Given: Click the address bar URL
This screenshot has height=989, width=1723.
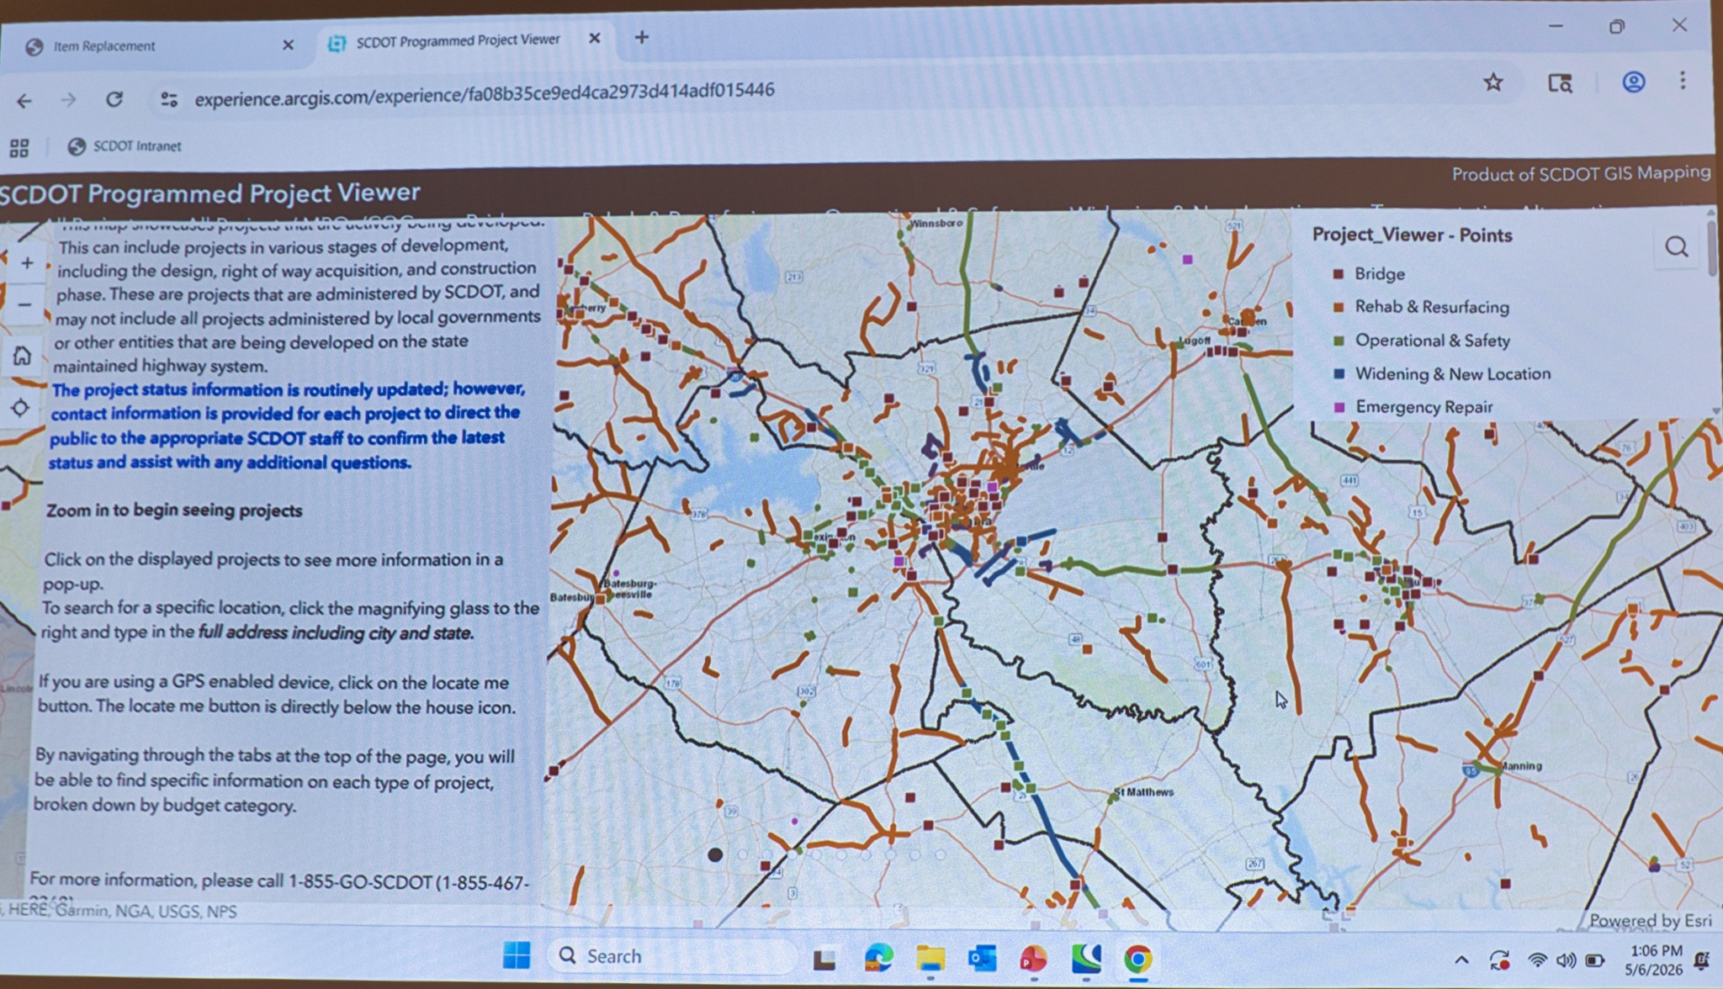Looking at the screenshot, I should click(x=485, y=93).
